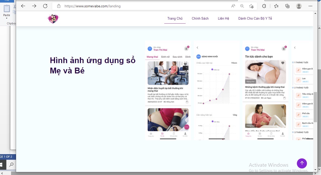Screen dimensions: 321x175
Task: Click the Hình ảnh ứng dụng sổ Mẹ và Bé heading
Action: pyautogui.click(x=93, y=66)
